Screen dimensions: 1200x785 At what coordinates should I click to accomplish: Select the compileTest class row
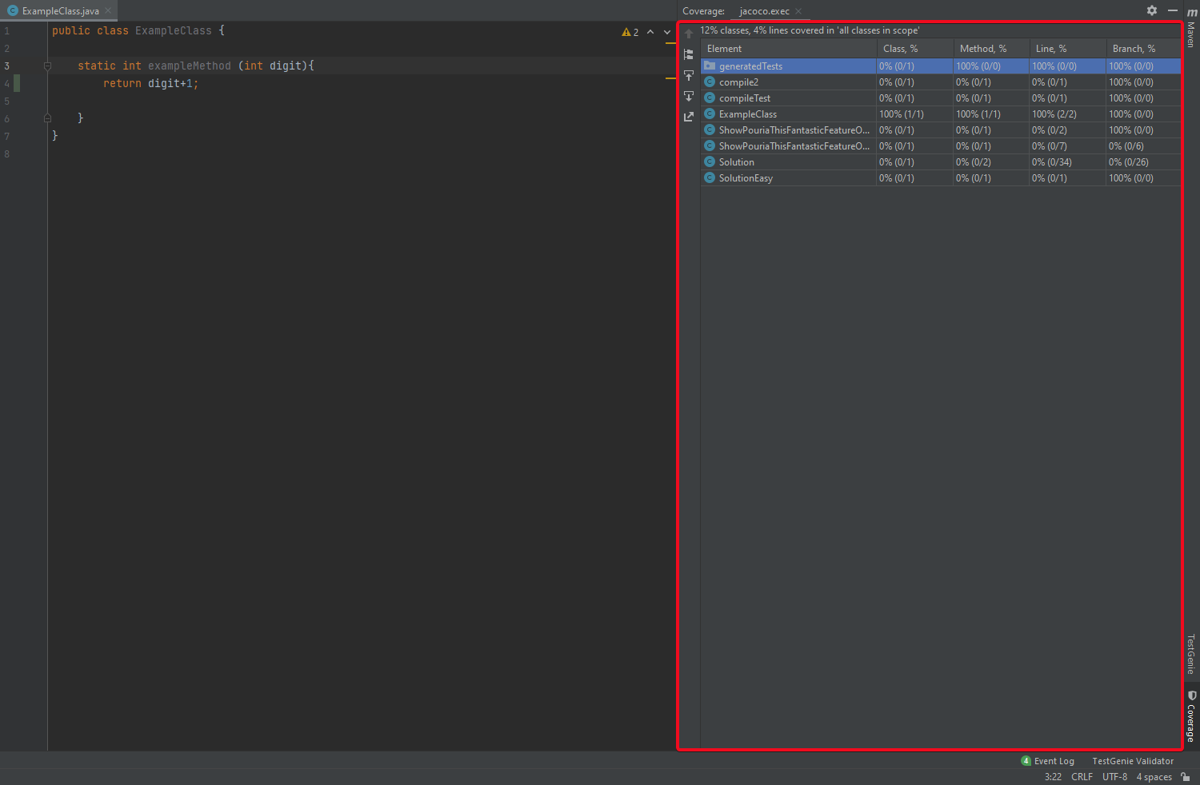(941, 98)
